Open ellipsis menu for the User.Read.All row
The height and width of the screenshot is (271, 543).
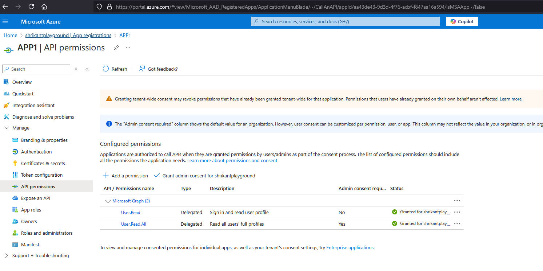click(457, 224)
